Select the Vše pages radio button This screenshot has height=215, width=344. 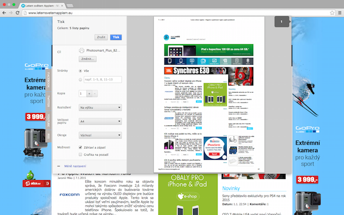tap(80, 71)
